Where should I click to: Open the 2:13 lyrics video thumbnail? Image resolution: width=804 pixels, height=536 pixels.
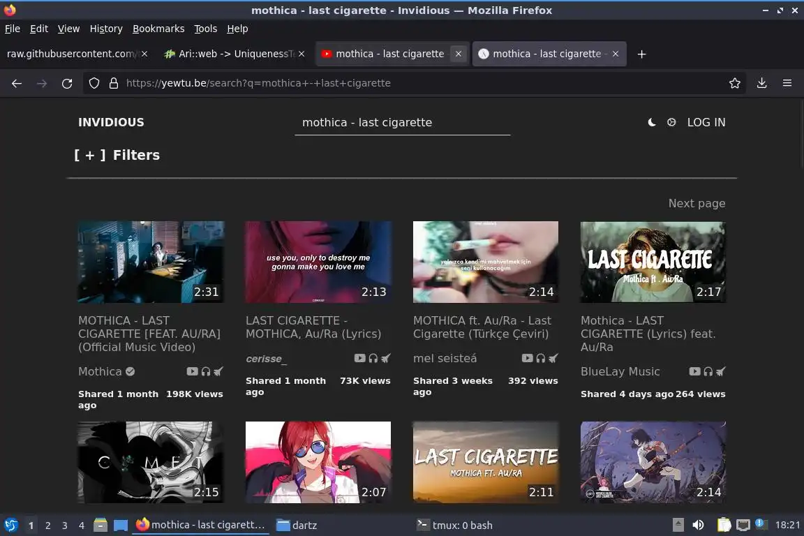[318, 262]
